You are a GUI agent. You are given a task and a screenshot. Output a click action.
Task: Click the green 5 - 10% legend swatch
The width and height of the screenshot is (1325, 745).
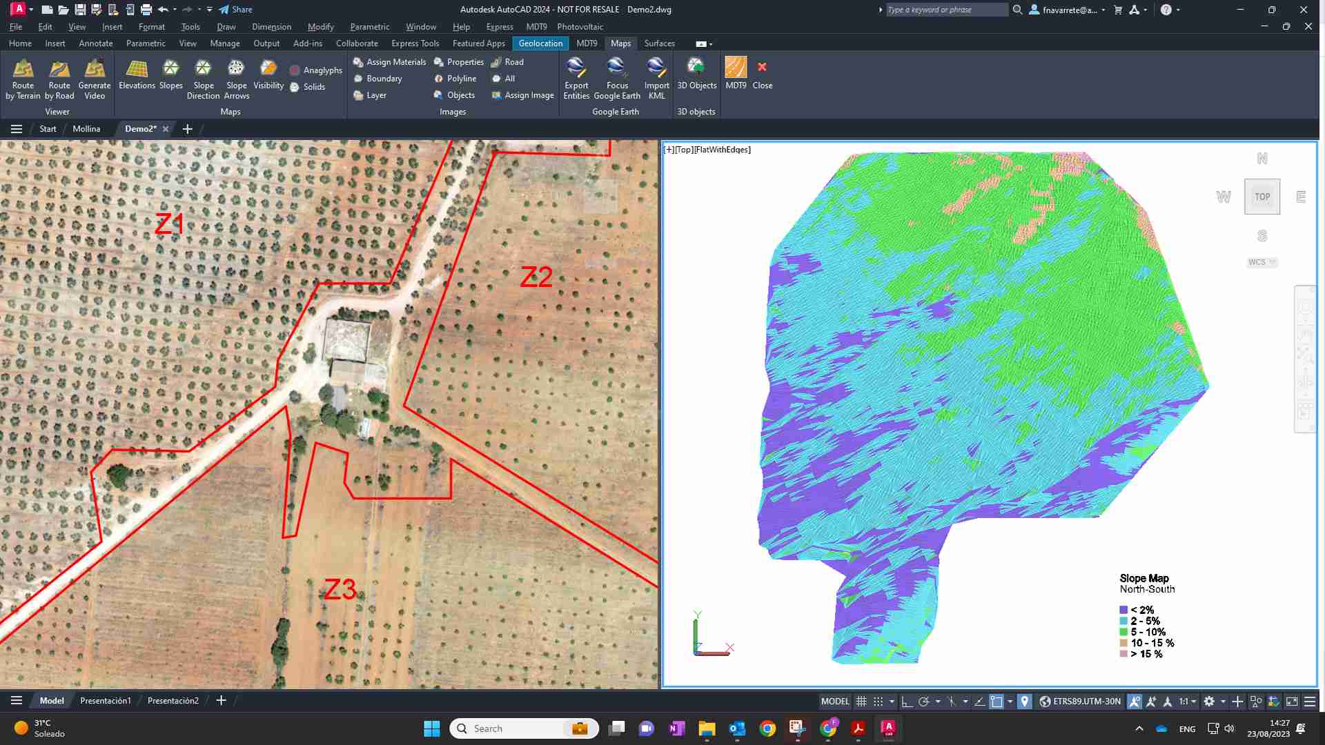(1123, 632)
